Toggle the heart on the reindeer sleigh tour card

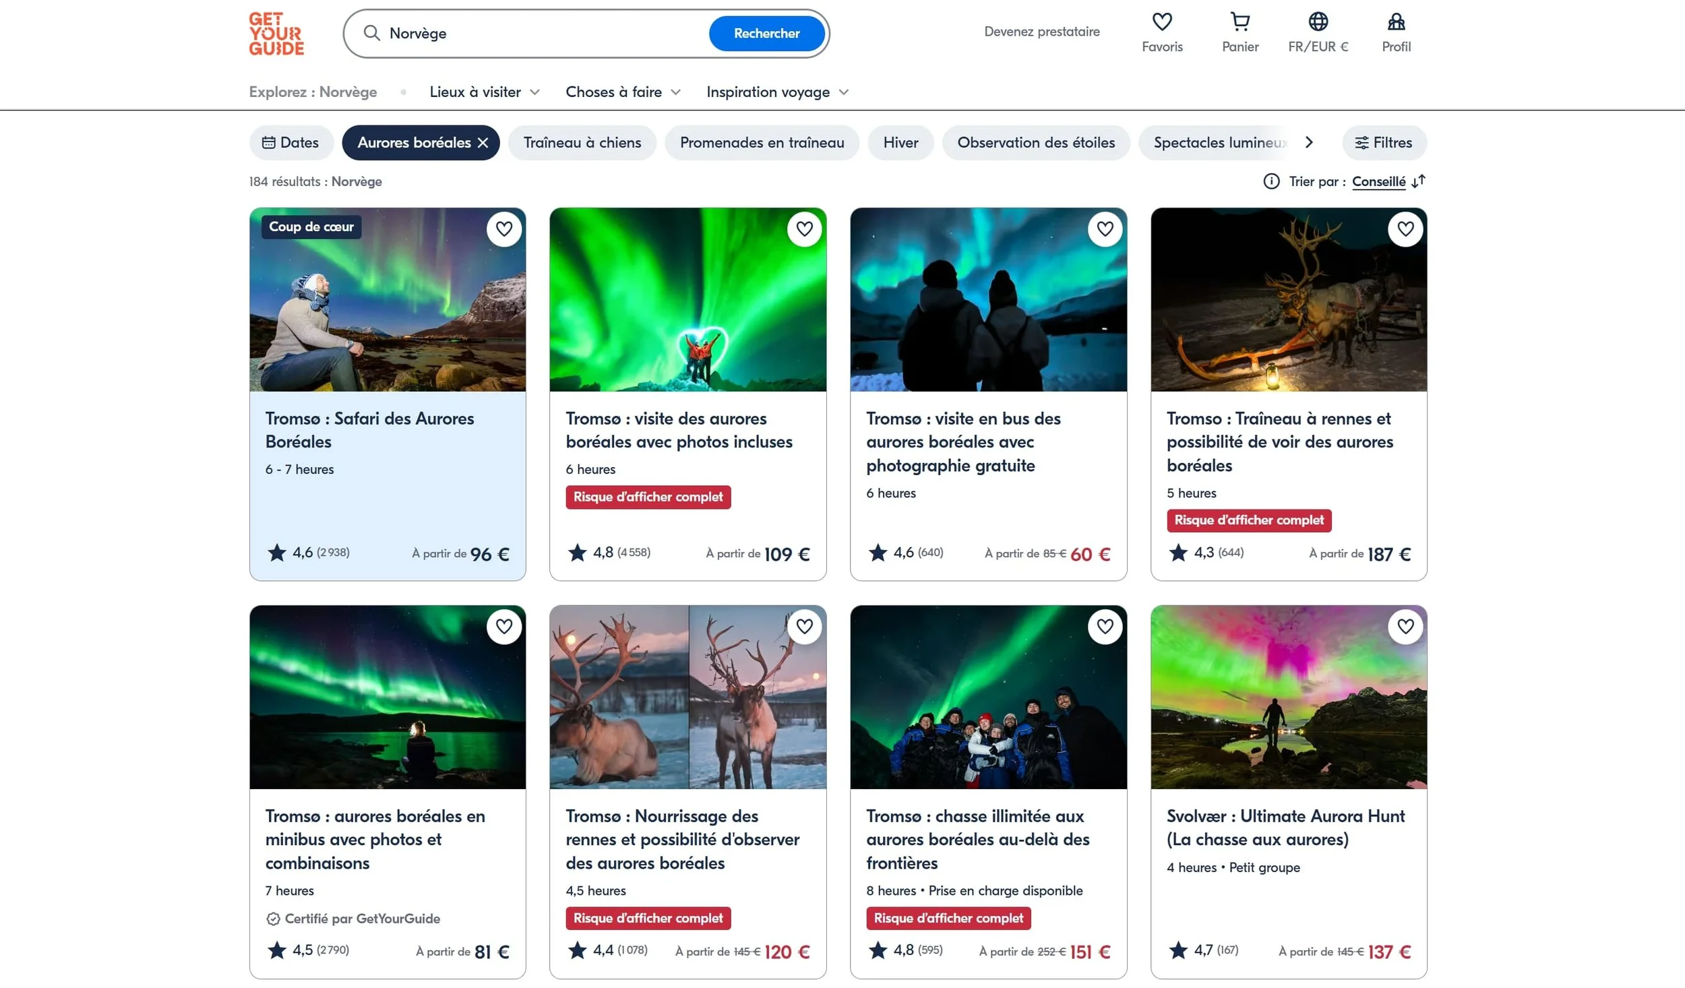[1405, 229]
